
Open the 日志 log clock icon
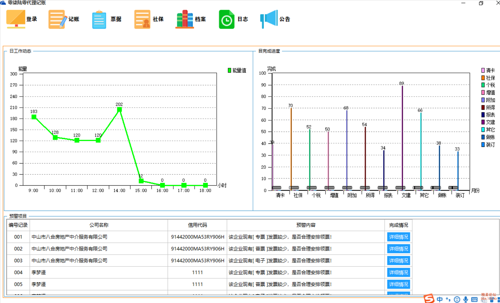tap(226, 19)
